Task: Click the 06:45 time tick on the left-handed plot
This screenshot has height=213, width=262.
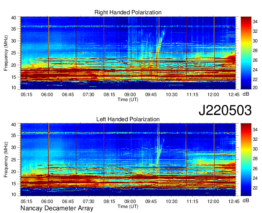Action: click(68, 201)
